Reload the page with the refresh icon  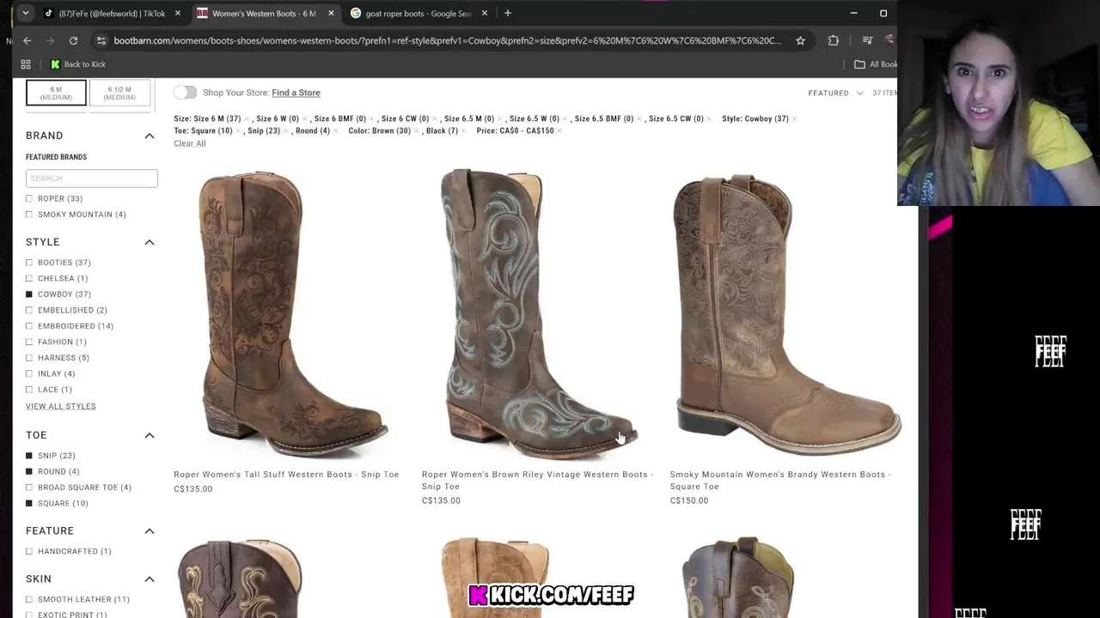pos(73,40)
